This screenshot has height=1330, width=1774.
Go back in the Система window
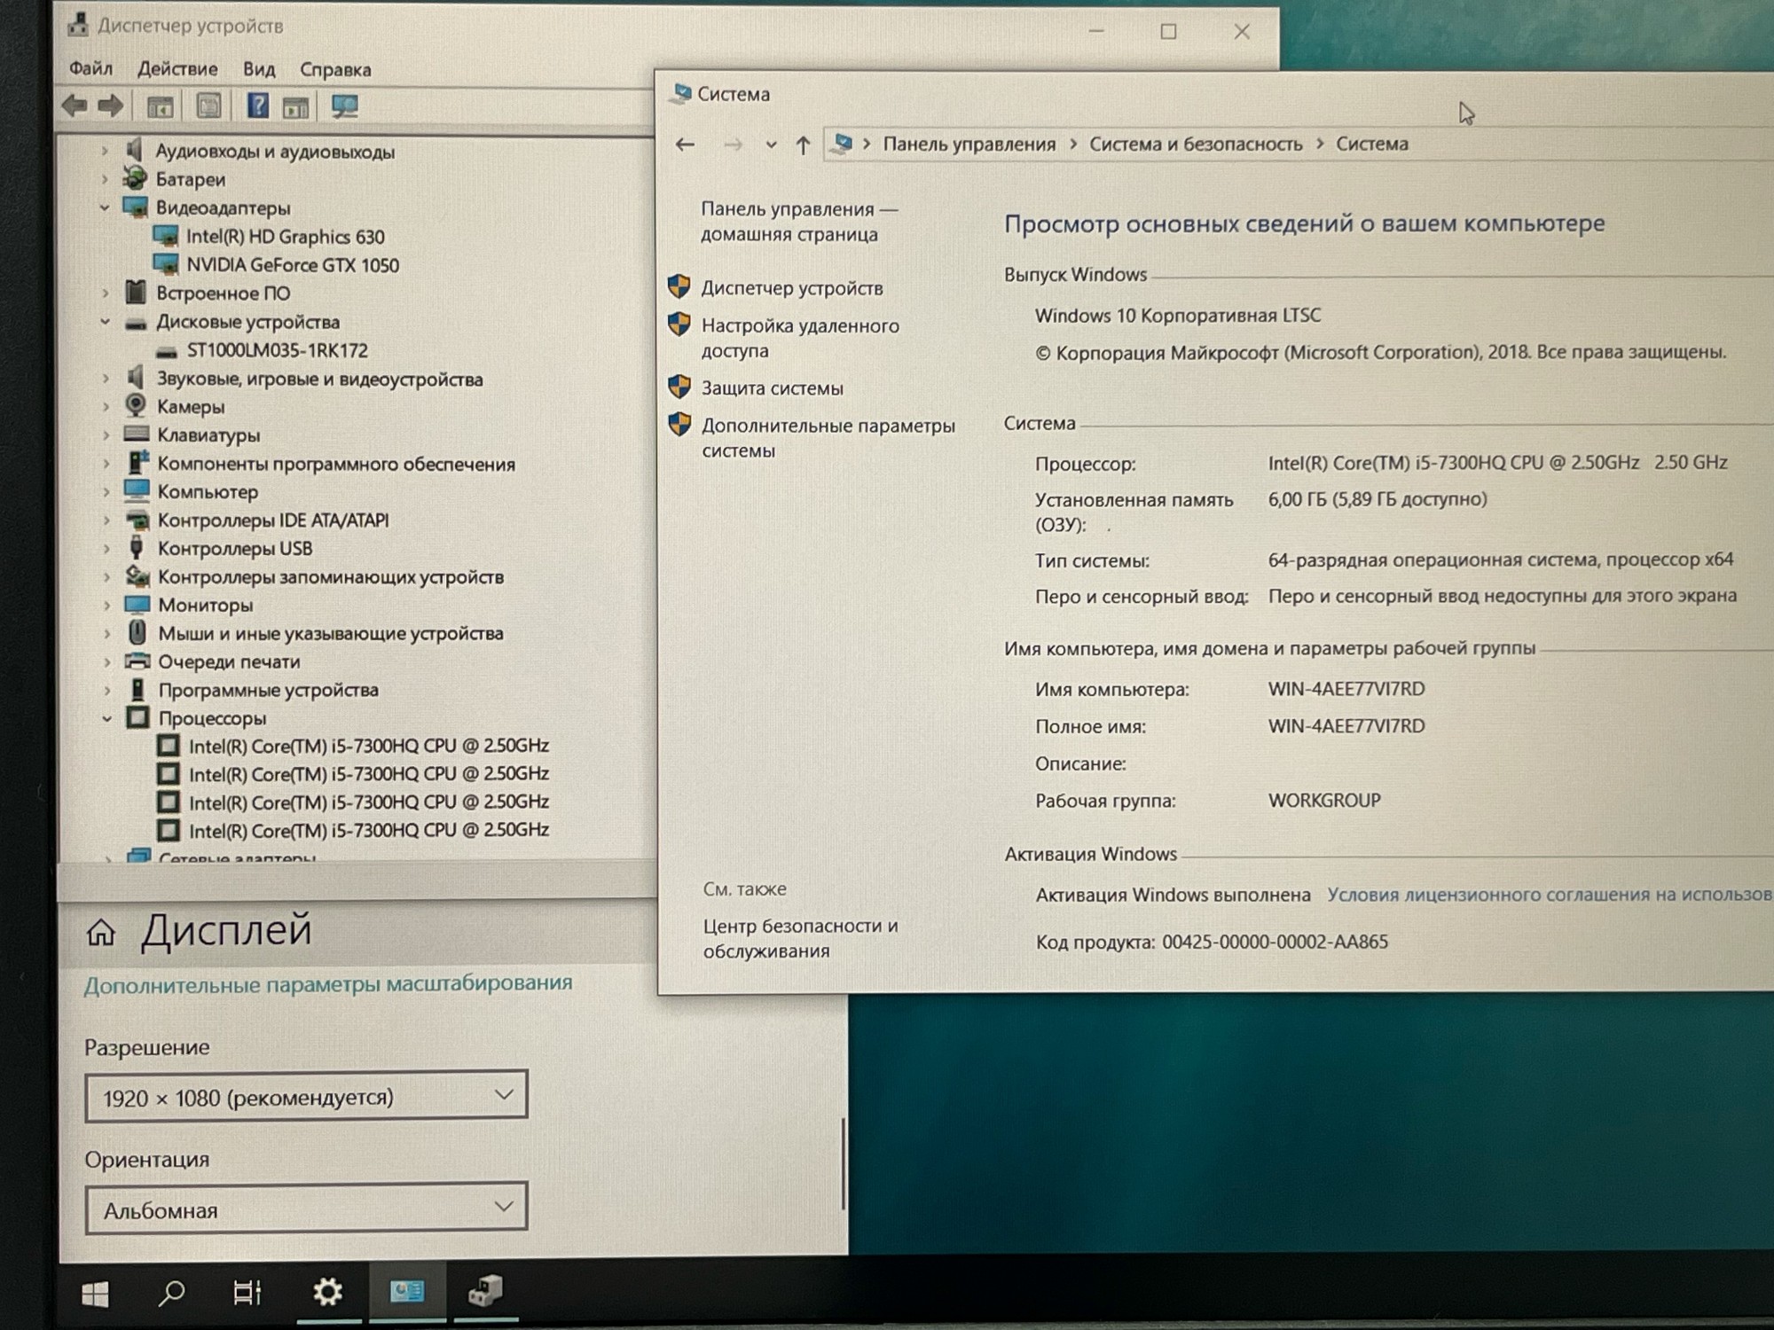point(685,145)
